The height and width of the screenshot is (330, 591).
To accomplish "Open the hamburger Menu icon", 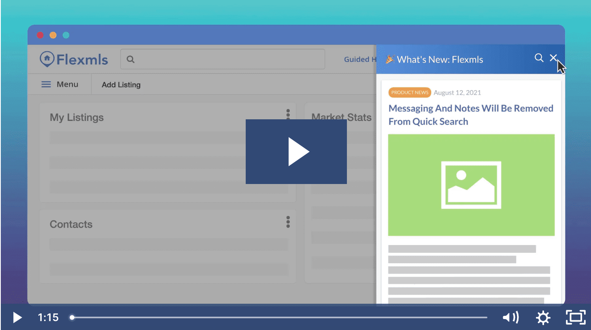I will click(x=46, y=85).
